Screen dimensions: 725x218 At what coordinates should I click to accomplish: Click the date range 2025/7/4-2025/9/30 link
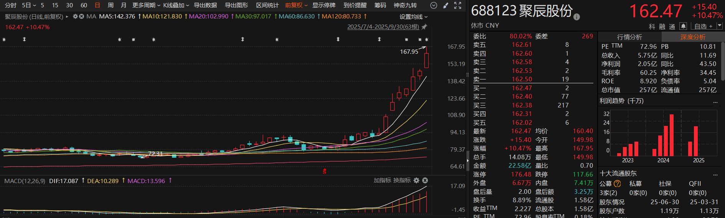pos(383,27)
